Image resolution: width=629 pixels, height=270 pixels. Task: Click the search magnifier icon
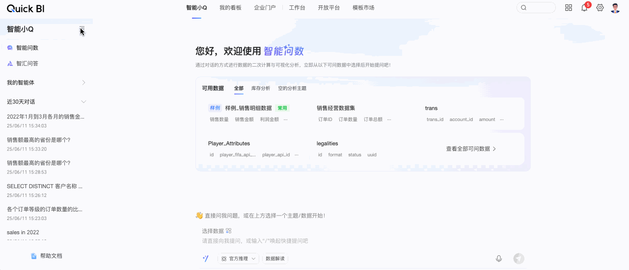click(x=523, y=8)
